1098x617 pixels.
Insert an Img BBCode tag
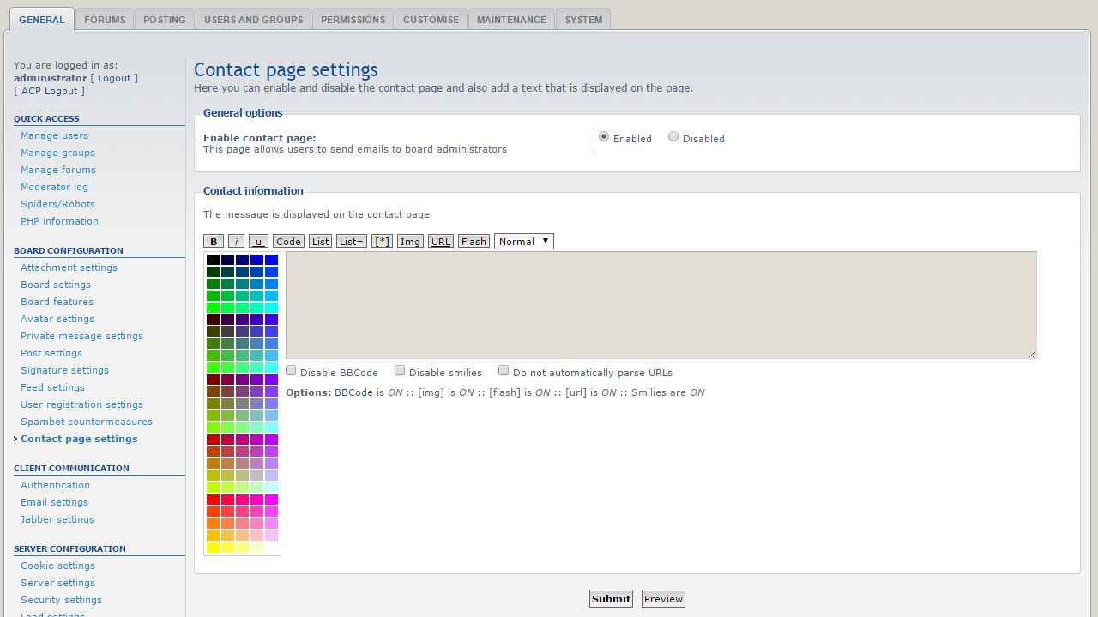[x=411, y=242]
